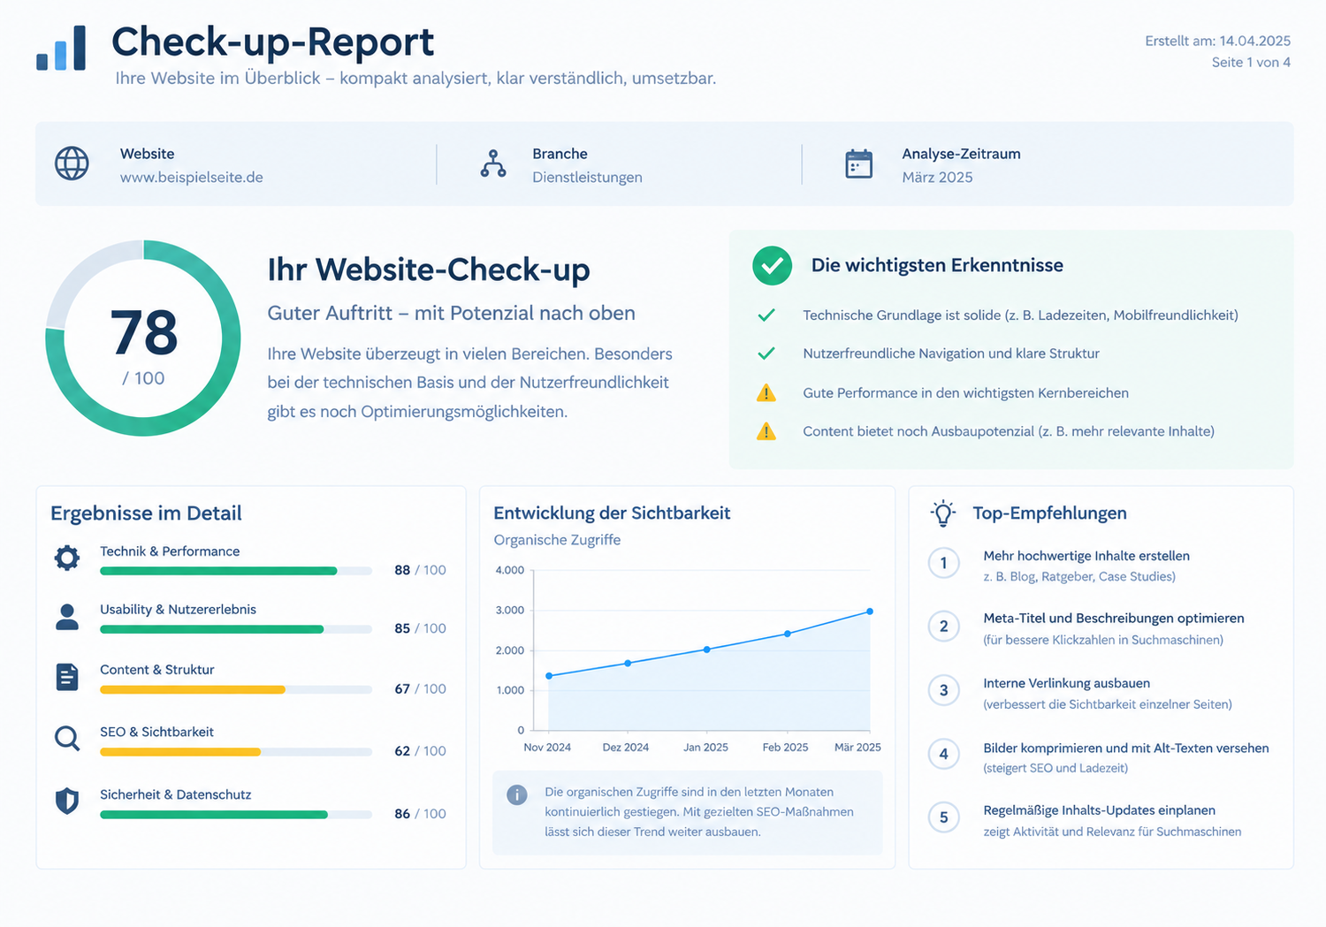
Task: Click the person icon for Usability & Nutzererlebnis
Action: coord(67,617)
